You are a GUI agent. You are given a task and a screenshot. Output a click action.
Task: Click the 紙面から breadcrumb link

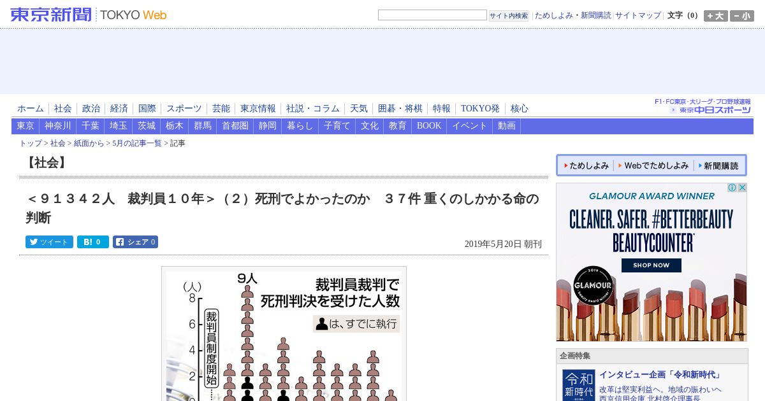[x=89, y=144]
